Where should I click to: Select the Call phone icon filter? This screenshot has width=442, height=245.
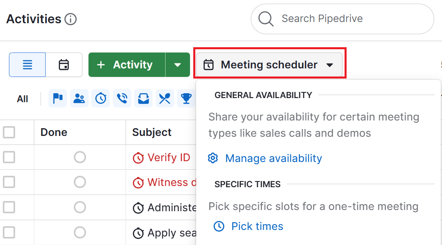coord(122,98)
